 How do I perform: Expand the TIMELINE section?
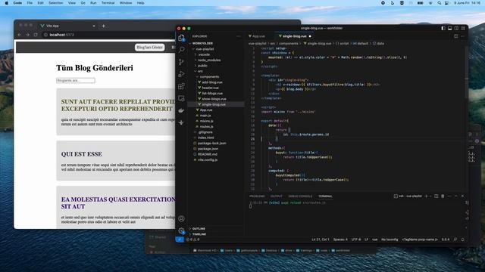199,234
